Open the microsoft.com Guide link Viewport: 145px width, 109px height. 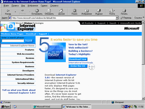(130, 23)
